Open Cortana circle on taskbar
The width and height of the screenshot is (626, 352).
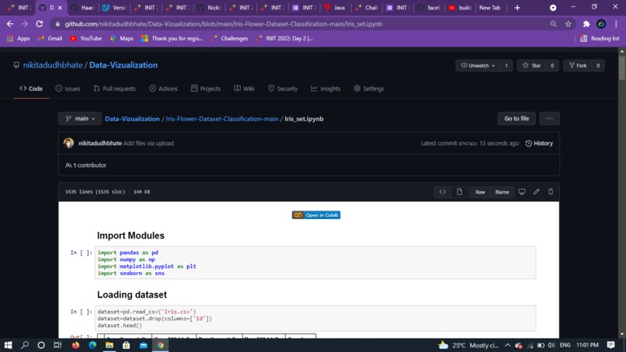(41, 345)
